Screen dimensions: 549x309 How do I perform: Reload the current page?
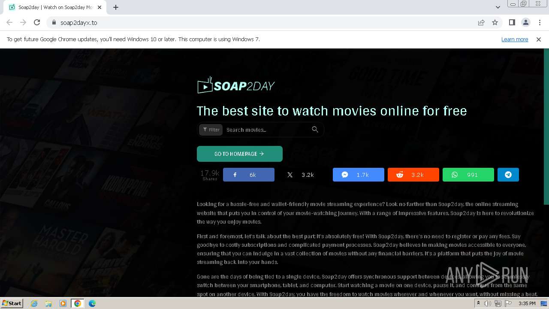pos(37,22)
